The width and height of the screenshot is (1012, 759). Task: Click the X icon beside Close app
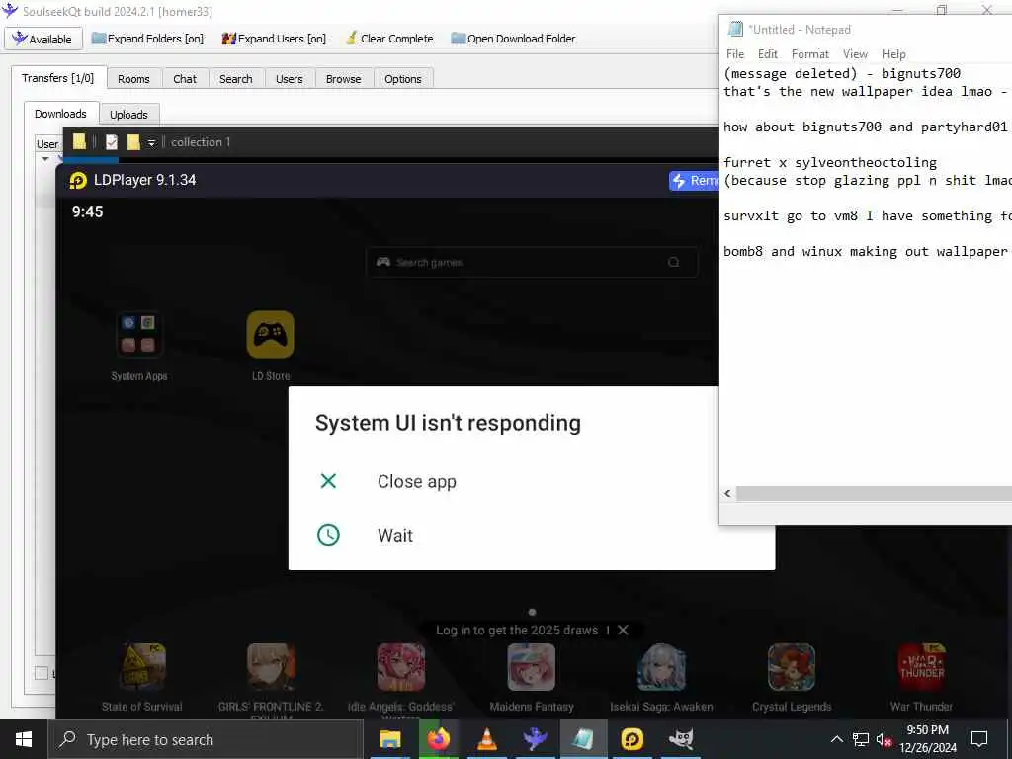tap(328, 481)
